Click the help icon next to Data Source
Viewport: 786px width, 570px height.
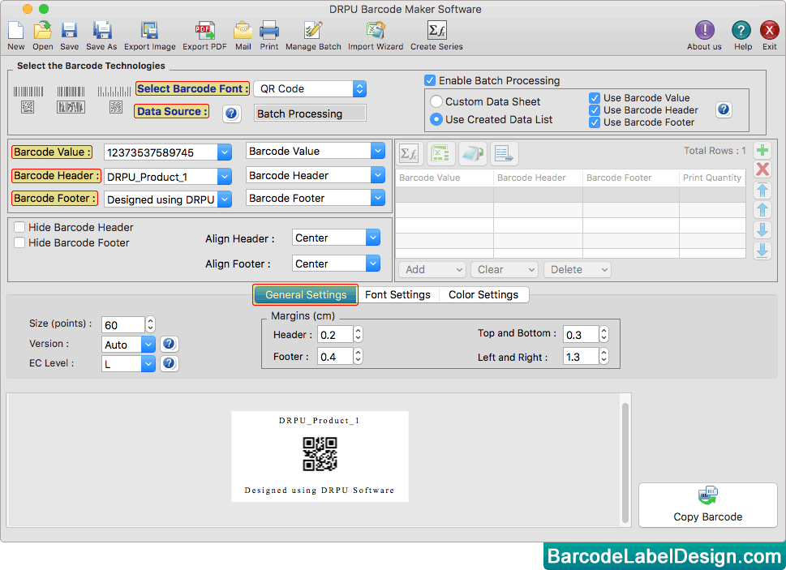coord(231,114)
